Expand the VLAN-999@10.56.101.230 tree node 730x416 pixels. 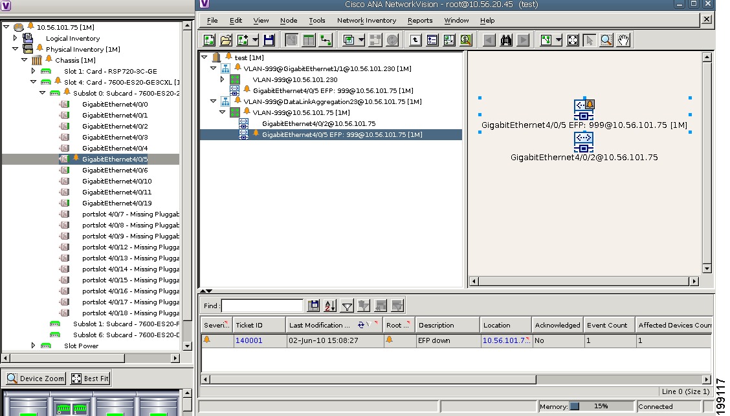(x=223, y=79)
